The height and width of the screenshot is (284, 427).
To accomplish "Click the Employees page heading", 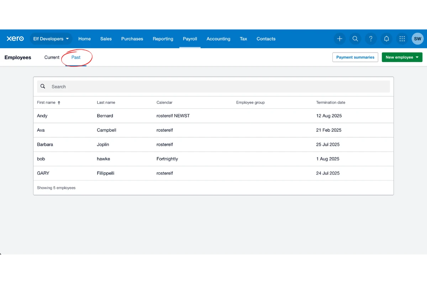I will pos(18,58).
